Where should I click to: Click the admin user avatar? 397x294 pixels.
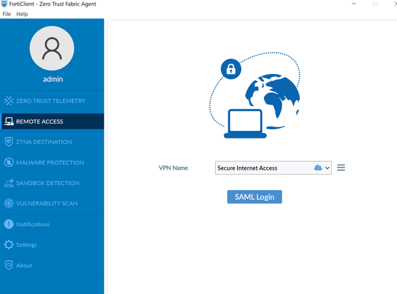[52, 48]
